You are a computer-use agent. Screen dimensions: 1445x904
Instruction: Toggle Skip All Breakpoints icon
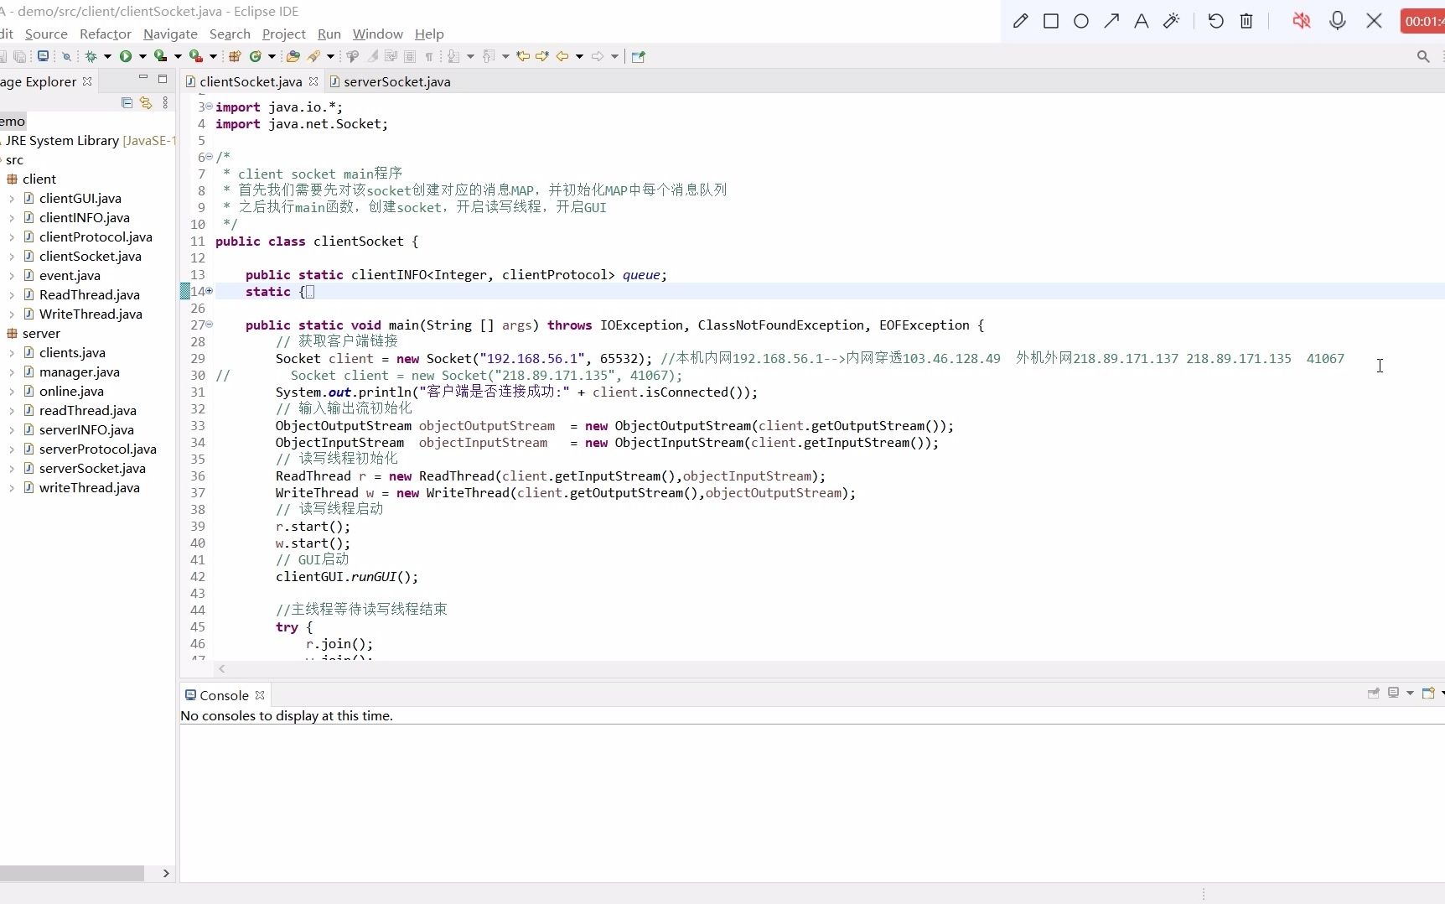point(66,56)
